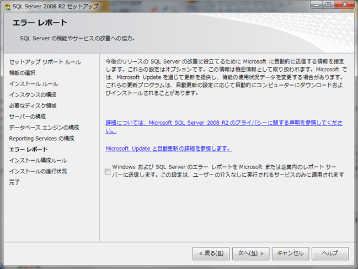The image size is (358, 269).
Task: Enable the Windows and SQL Server error report checkbox
Action: tap(108, 171)
